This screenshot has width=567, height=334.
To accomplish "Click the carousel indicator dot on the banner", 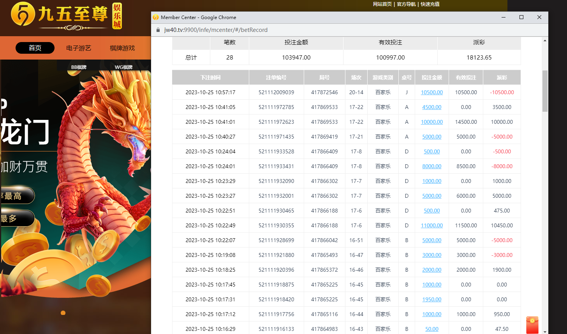I will point(63,313).
